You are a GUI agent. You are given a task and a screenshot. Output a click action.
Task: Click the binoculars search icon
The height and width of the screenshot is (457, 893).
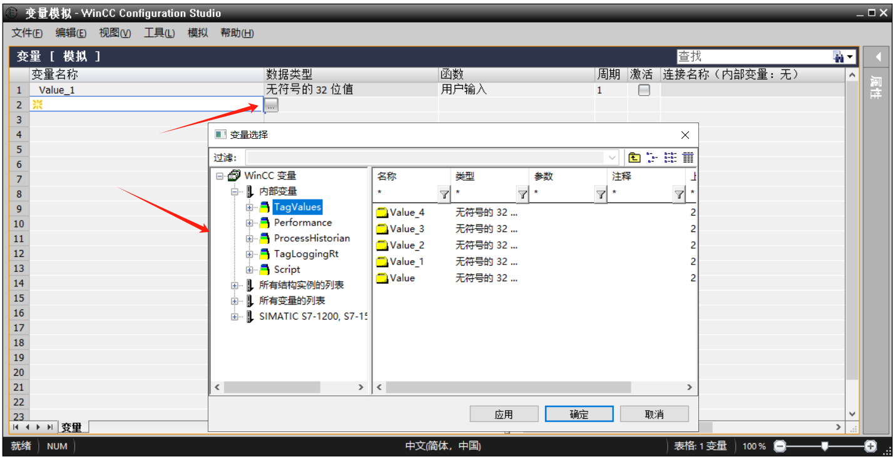[839, 57]
